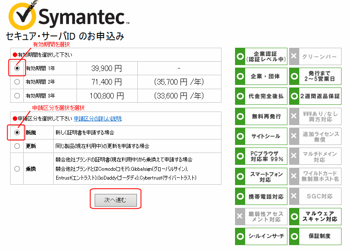
Task: Click the 競合他社ブランドの証明書 description line
Action: point(124,160)
